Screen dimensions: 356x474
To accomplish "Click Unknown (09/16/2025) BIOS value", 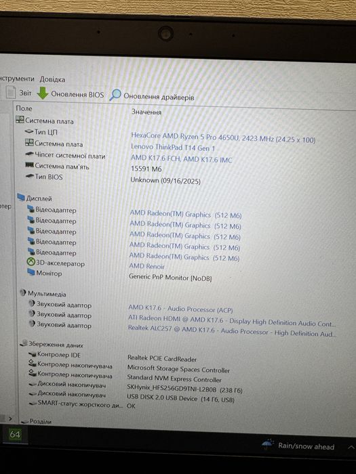I will click(165, 181).
